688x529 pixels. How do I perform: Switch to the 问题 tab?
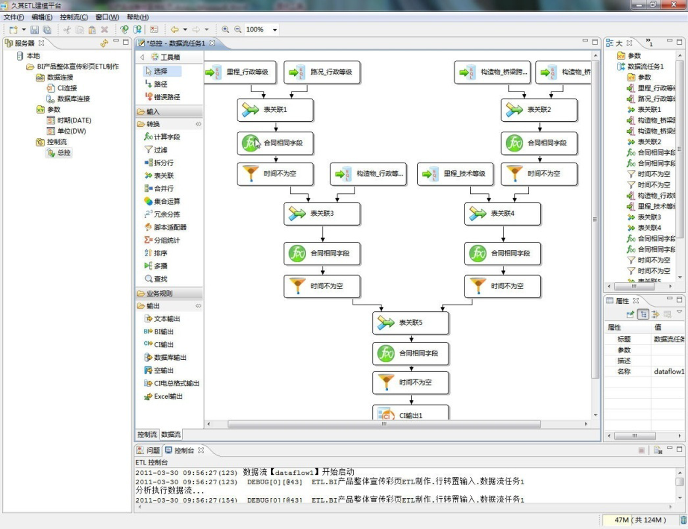click(x=148, y=450)
